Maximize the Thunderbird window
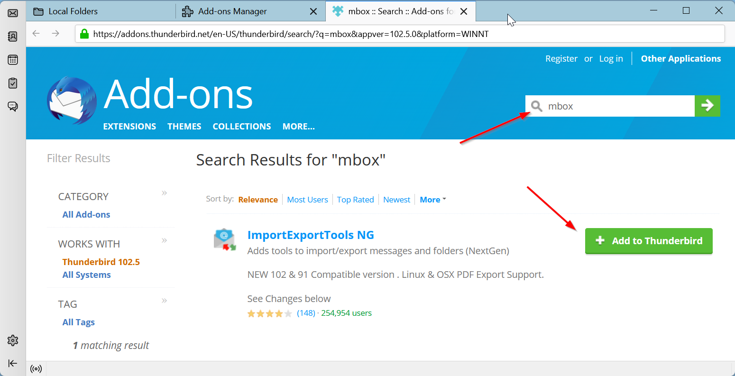 (x=686, y=10)
